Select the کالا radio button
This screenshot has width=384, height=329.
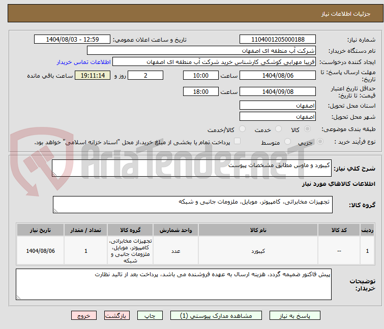coord(307,128)
